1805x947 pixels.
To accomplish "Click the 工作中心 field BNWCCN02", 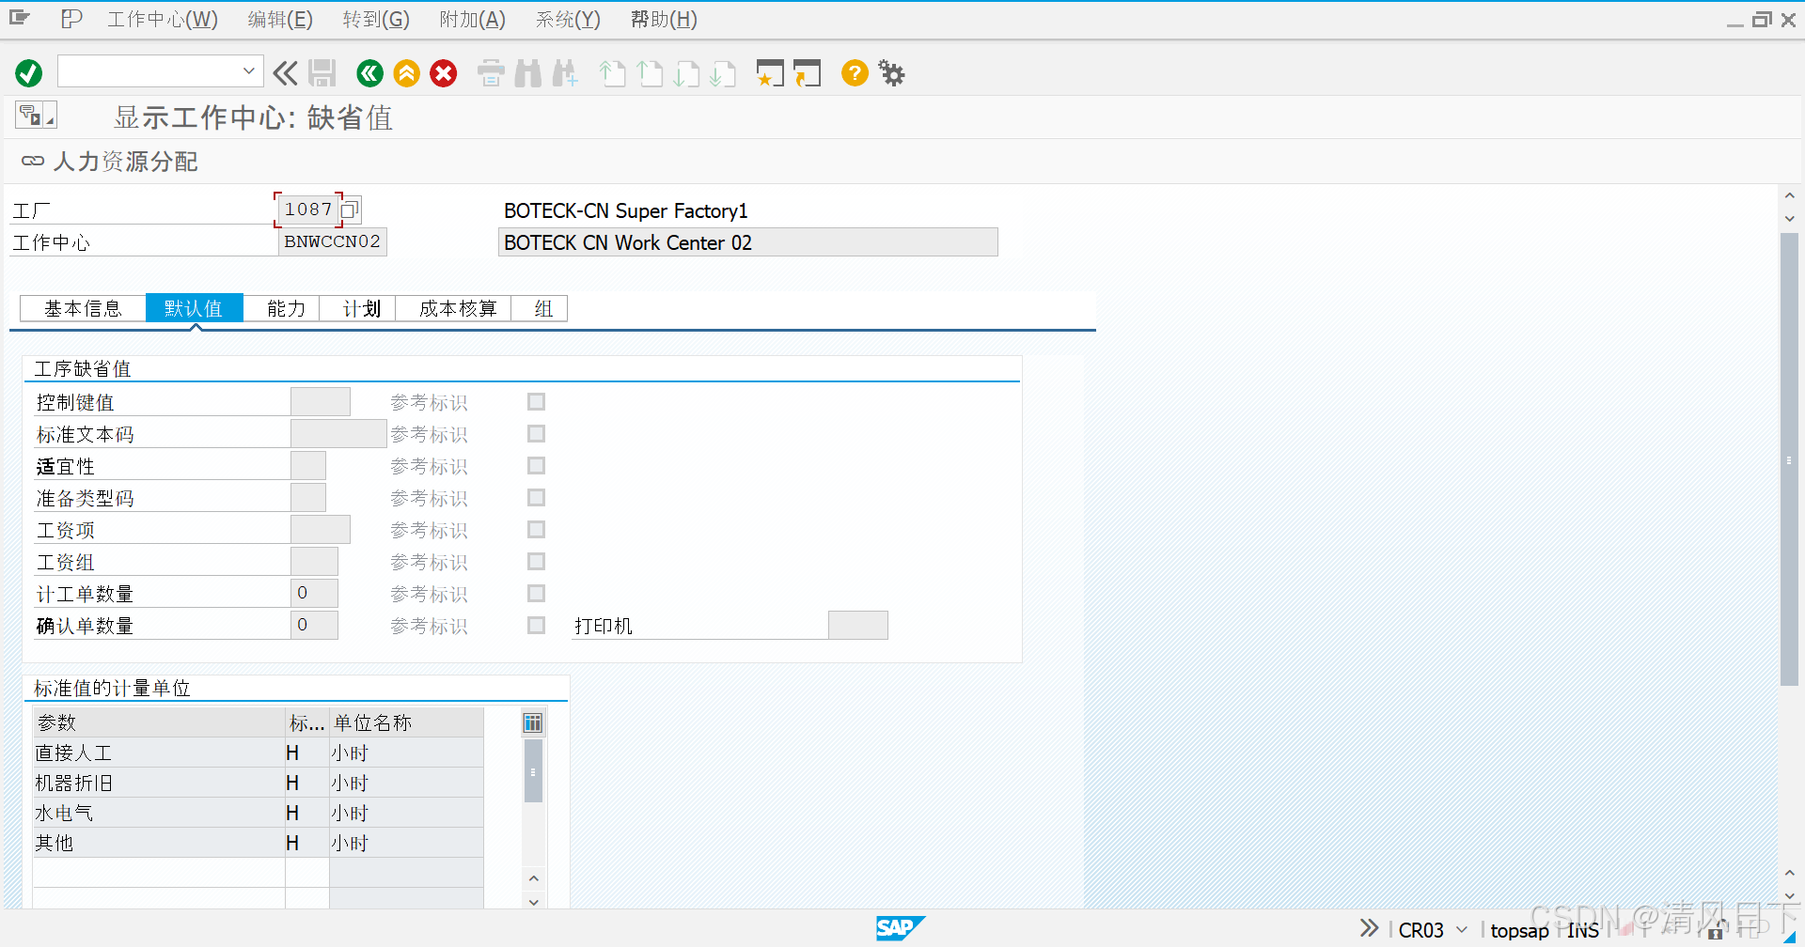I will (x=333, y=241).
